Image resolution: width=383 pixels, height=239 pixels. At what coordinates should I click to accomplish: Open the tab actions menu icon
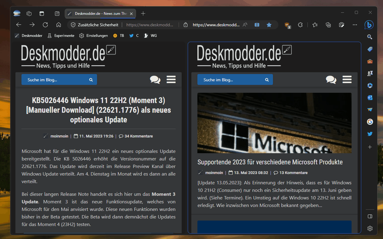57,13
